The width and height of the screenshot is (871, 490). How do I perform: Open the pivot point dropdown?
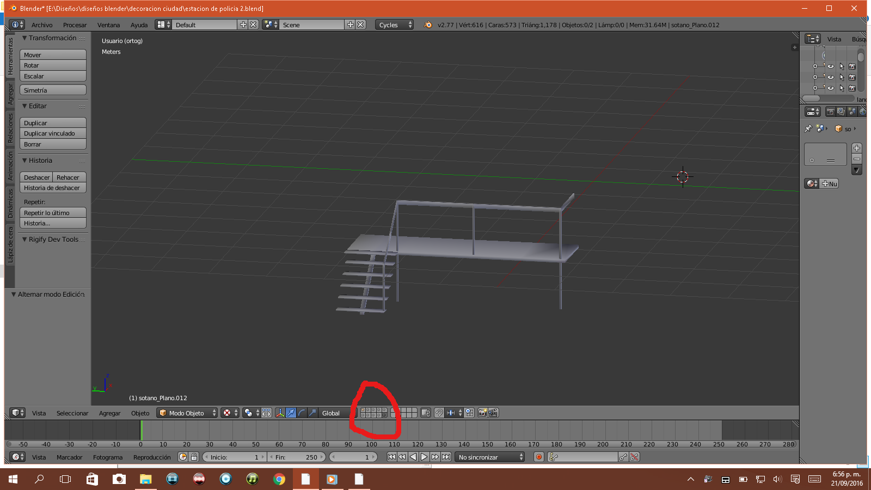click(251, 413)
